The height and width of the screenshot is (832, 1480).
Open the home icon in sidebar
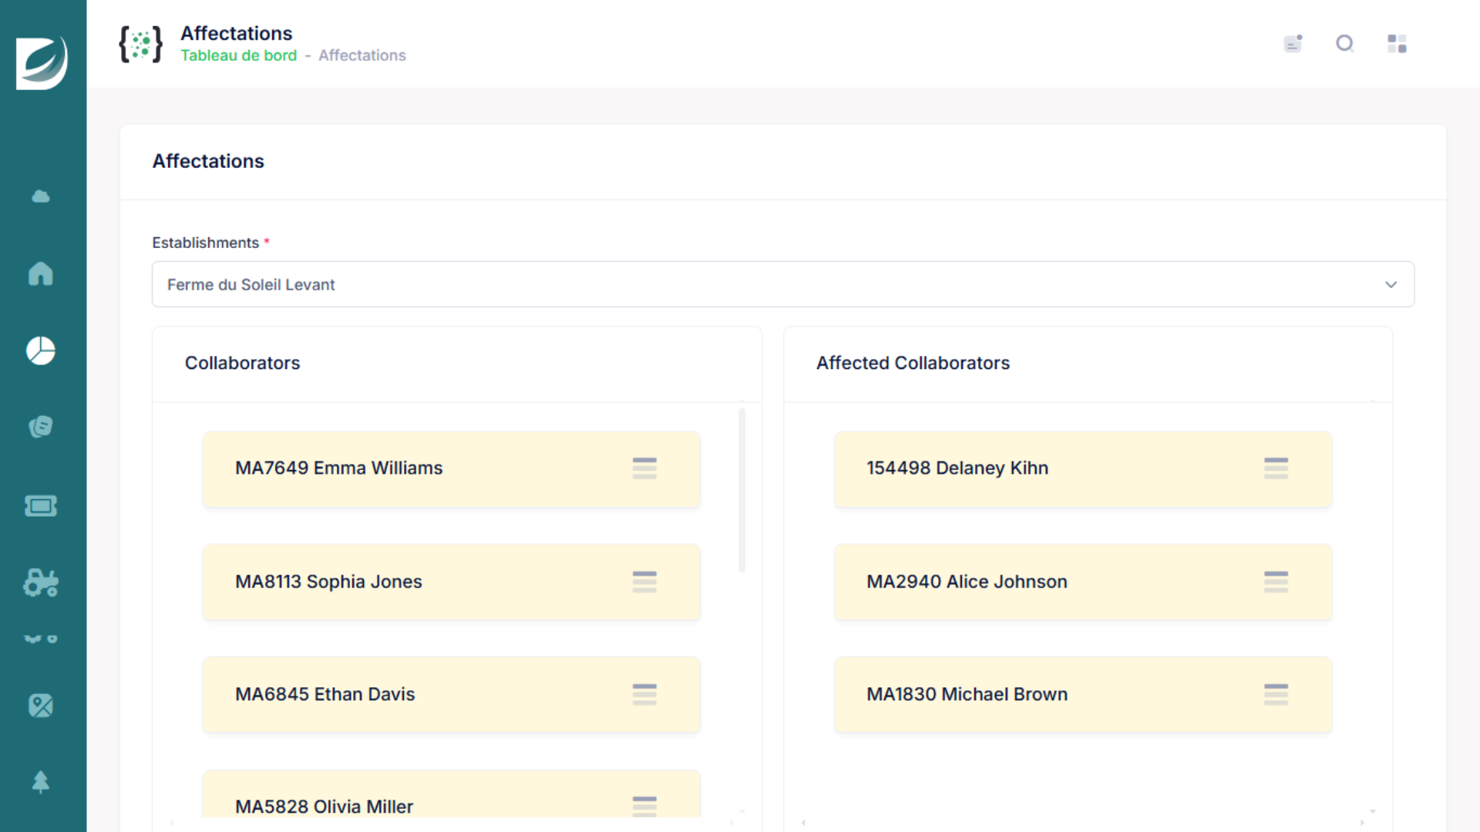(41, 273)
